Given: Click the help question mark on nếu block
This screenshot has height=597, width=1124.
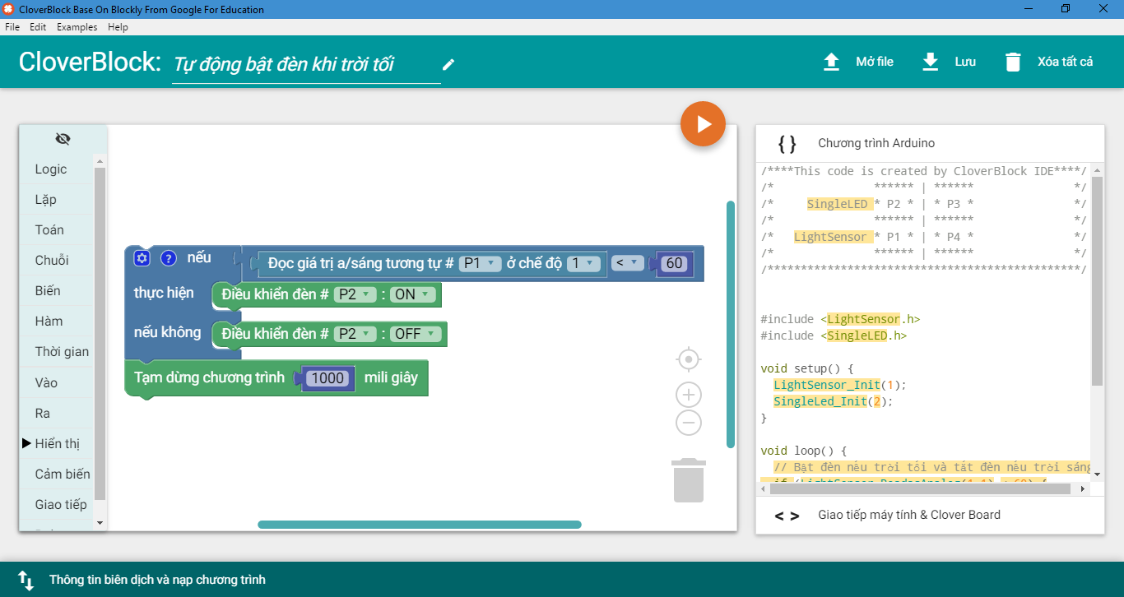Looking at the screenshot, I should tap(169, 258).
